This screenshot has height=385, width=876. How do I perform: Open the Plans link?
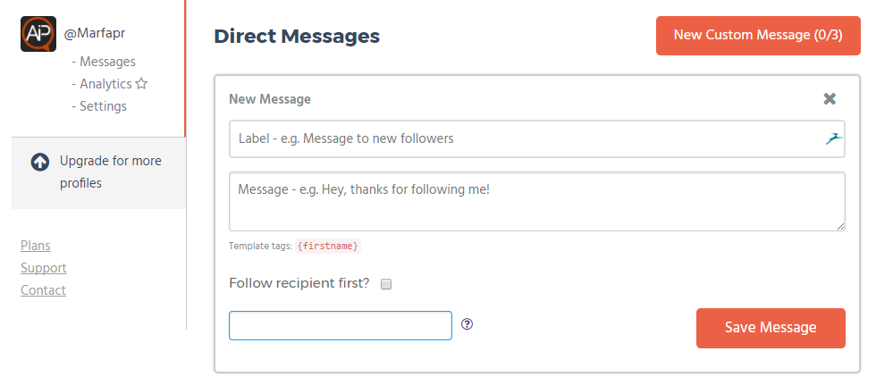(35, 246)
